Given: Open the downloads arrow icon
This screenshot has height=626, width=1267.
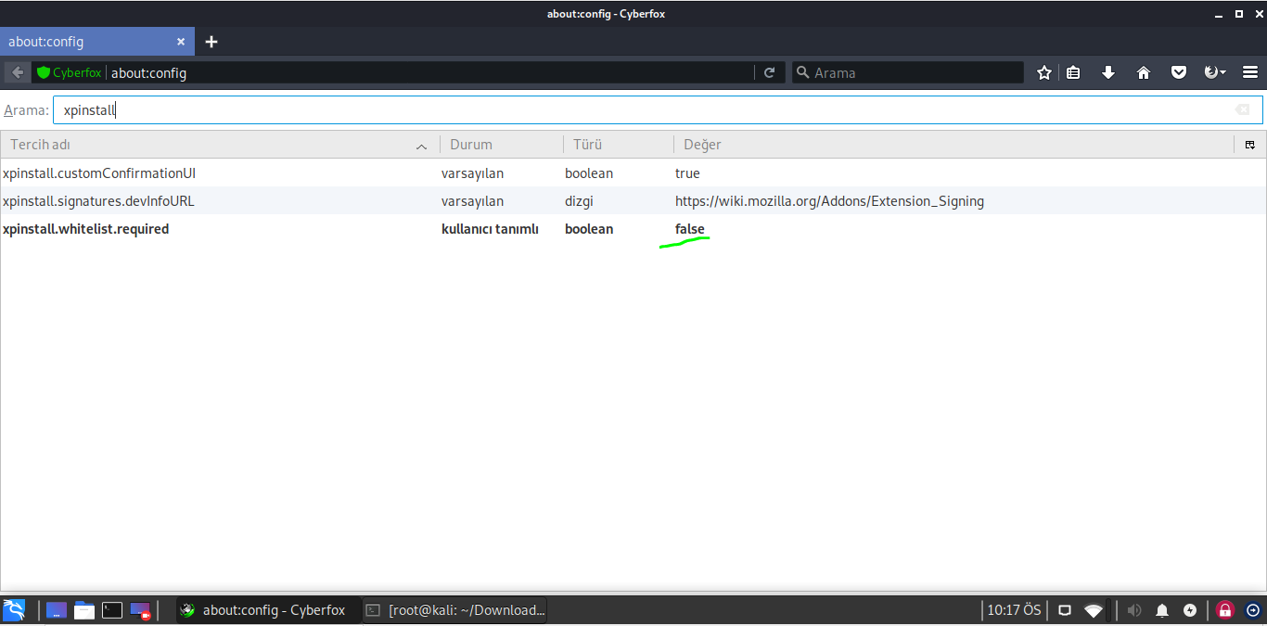Looking at the screenshot, I should 1108,72.
